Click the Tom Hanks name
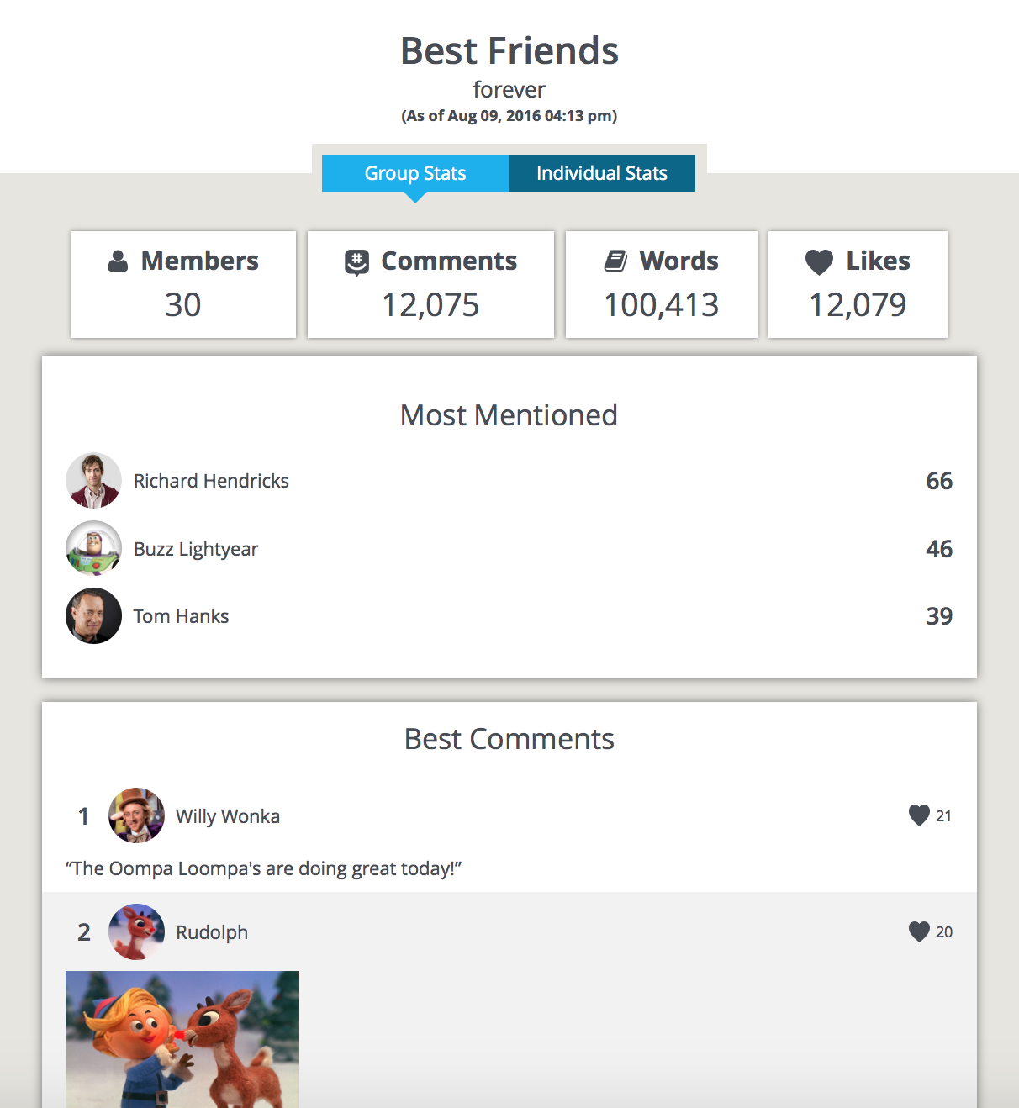This screenshot has height=1108, width=1019. (x=181, y=616)
